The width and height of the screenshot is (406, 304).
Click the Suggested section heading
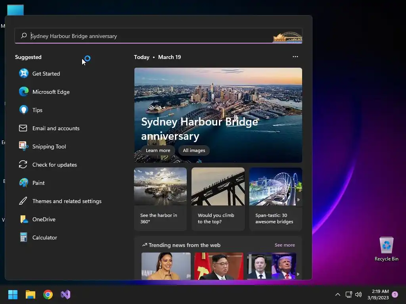click(x=28, y=57)
